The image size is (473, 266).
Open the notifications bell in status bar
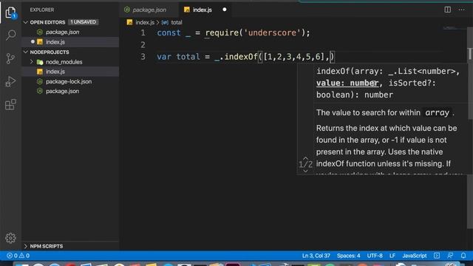tap(463, 256)
